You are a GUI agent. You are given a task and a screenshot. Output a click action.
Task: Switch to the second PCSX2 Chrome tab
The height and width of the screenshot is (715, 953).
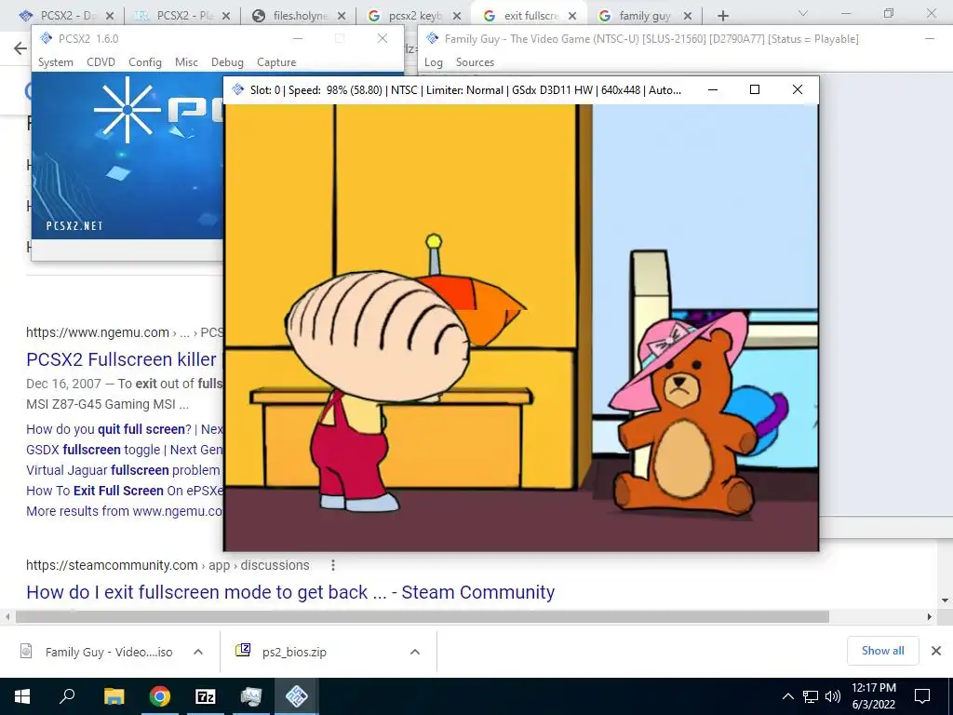point(182,16)
